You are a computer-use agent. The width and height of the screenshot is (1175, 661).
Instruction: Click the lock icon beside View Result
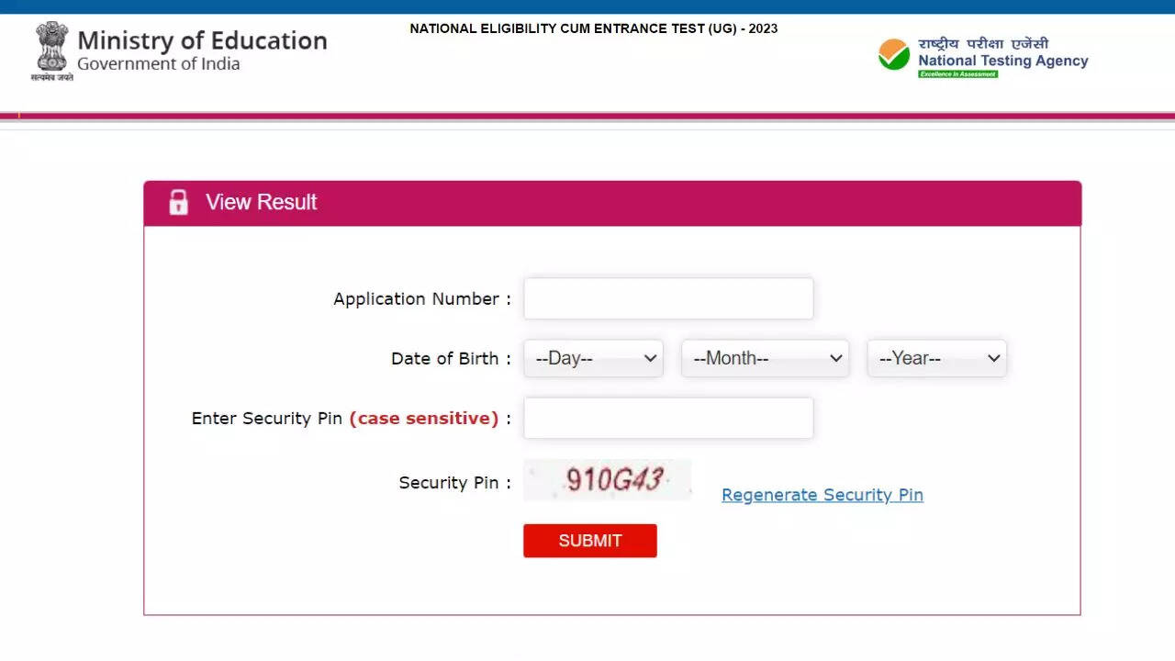pos(178,203)
